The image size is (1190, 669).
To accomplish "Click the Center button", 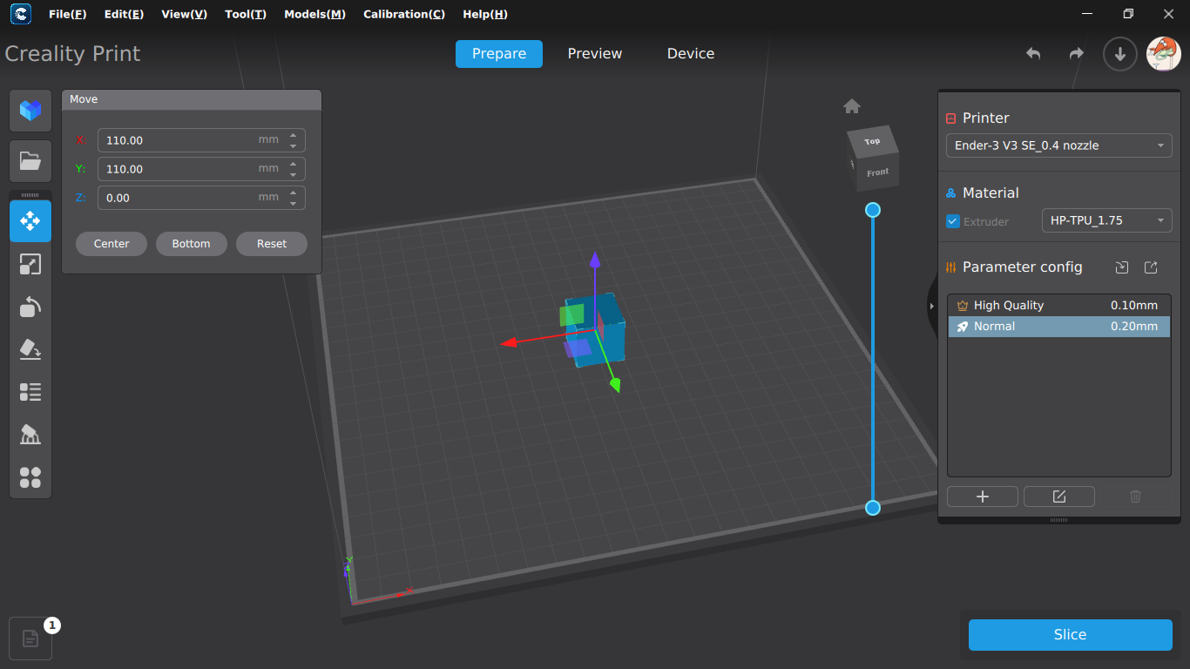I will tap(112, 244).
